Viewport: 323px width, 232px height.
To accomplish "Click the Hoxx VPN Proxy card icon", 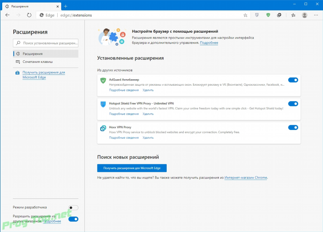I will 103,128.
